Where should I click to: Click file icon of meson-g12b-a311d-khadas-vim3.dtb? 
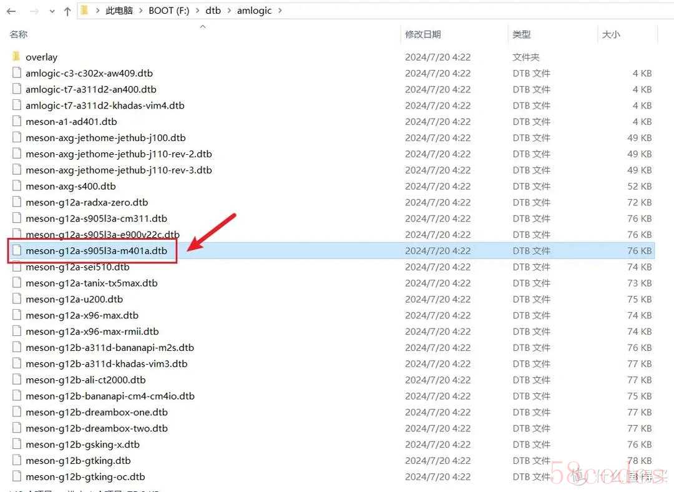pyautogui.click(x=16, y=363)
